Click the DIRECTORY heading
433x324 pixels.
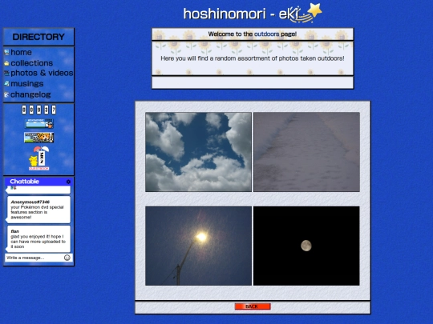[x=38, y=37]
